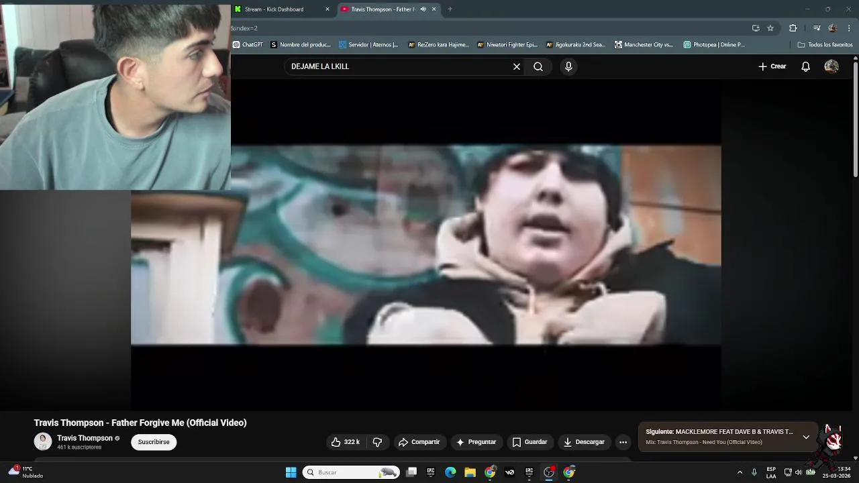Image resolution: width=859 pixels, height=483 pixels.
Task: Click the Descargar download button
Action: [x=584, y=442]
